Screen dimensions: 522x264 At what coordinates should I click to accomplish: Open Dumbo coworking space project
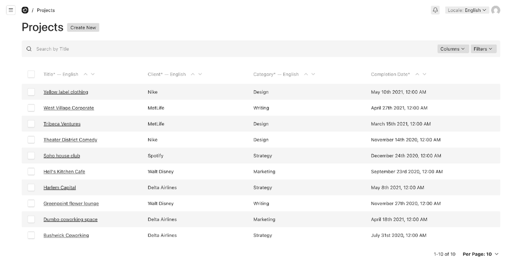point(71,220)
